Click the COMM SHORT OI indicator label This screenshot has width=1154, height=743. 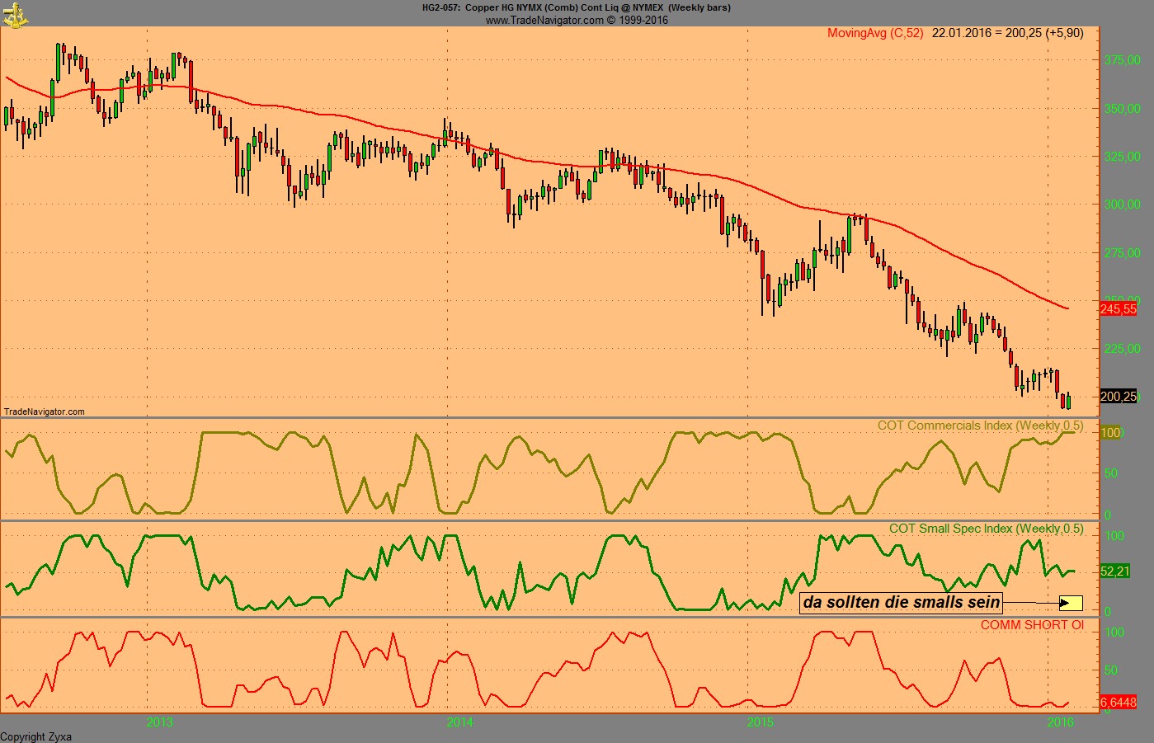1034,626
